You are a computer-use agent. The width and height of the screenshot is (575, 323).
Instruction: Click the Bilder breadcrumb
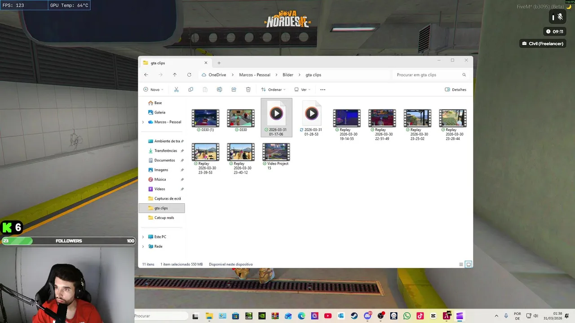pyautogui.click(x=288, y=75)
